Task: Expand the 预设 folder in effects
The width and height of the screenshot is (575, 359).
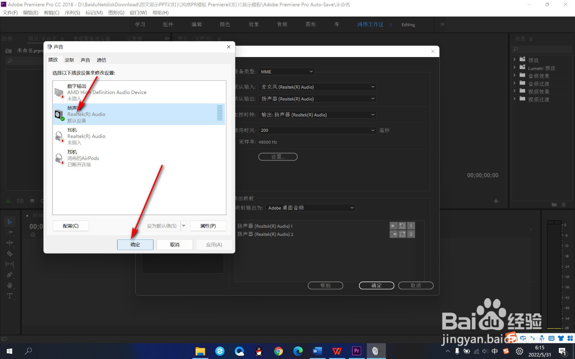Action: point(515,59)
